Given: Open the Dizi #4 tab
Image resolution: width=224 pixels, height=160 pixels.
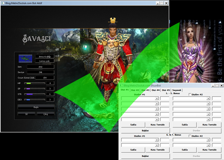Looking at the screenshot, I should point(155,90).
